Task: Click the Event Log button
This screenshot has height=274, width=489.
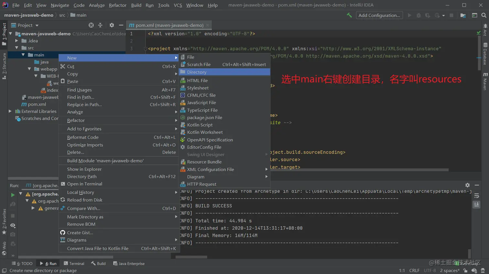Action: coord(466,264)
